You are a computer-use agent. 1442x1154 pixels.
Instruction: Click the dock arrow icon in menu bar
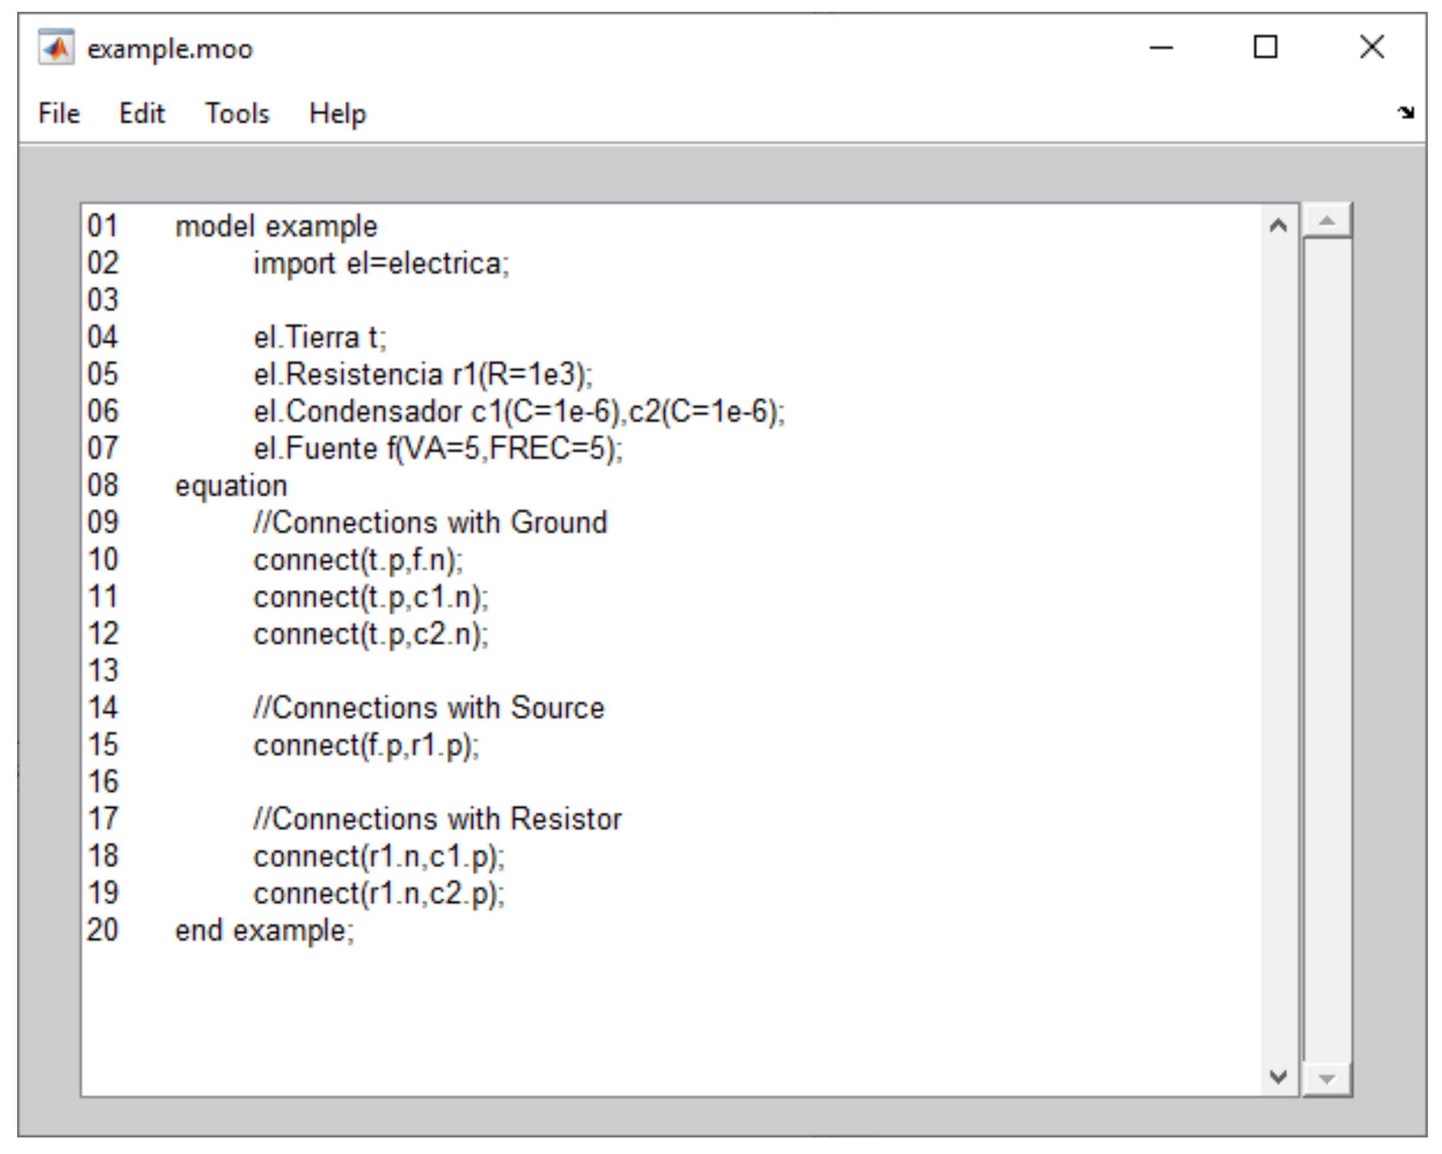click(x=1405, y=112)
